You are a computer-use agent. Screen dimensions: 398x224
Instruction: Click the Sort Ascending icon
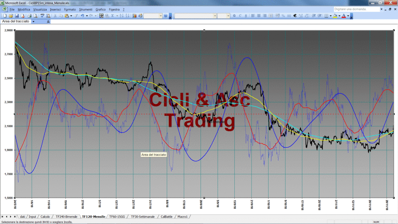(122, 16)
